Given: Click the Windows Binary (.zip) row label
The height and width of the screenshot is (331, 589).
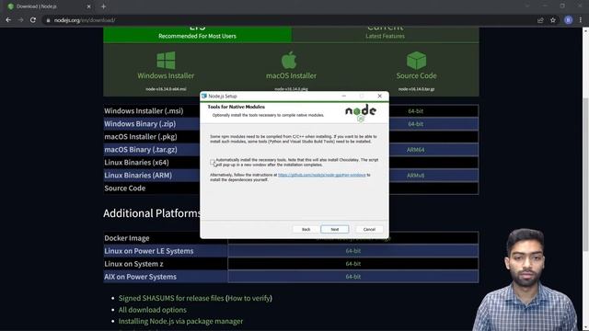Looking at the screenshot, I should (140, 123).
